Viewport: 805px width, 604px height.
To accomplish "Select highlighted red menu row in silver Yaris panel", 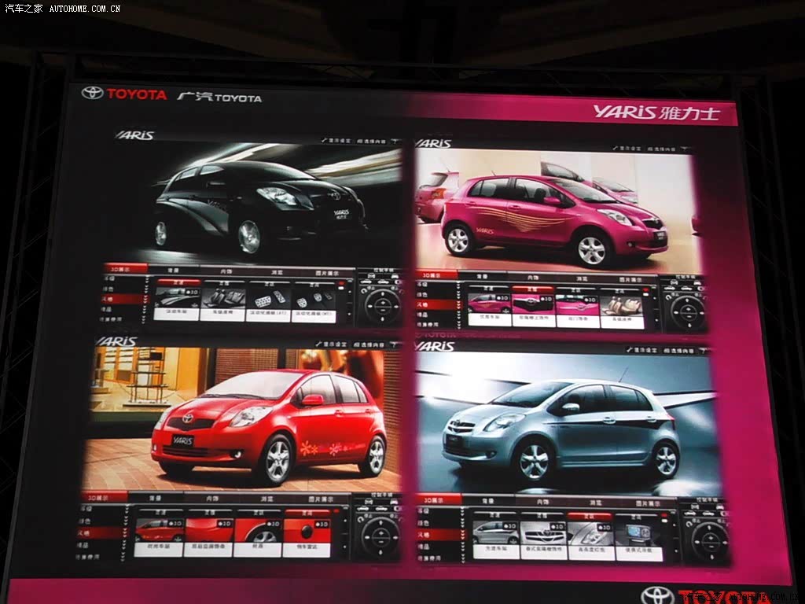I will click(x=440, y=535).
